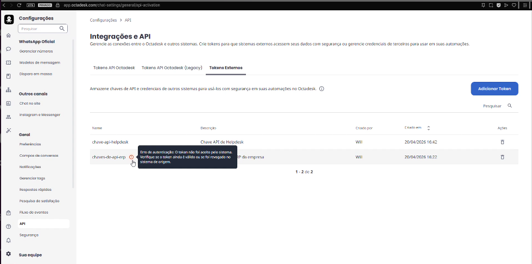Open Disparo em massa settings
This screenshot has height=264, width=532.
click(x=36, y=74)
